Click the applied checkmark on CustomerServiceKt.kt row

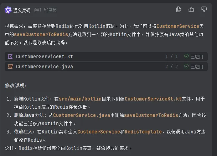(186, 57)
